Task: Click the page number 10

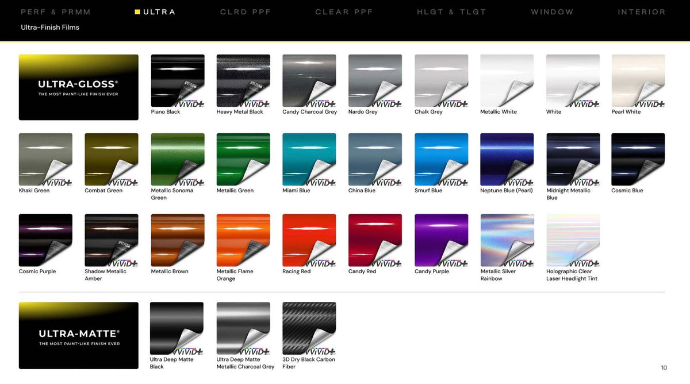Action: pos(664,368)
